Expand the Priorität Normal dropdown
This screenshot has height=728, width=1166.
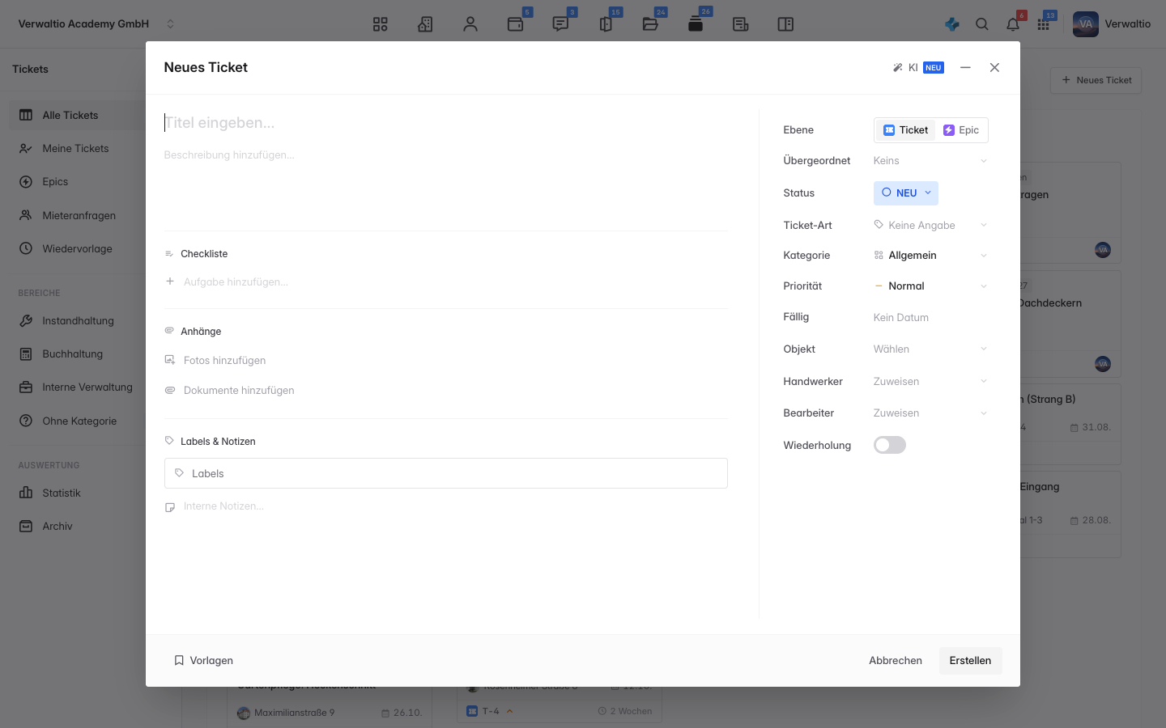(931, 286)
